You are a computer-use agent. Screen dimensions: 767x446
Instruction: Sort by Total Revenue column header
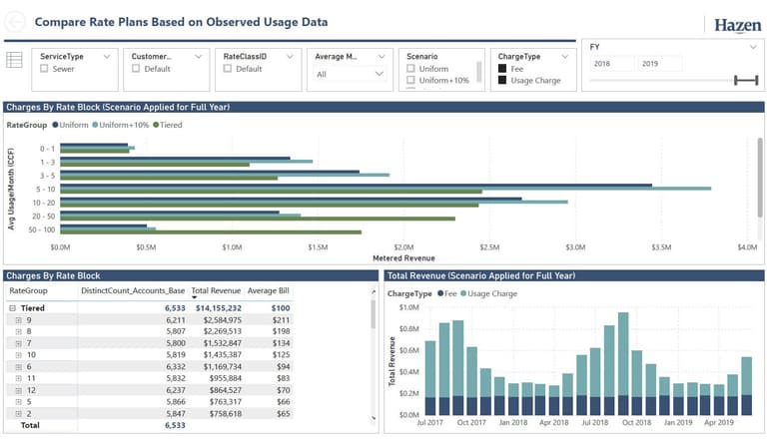pos(215,290)
